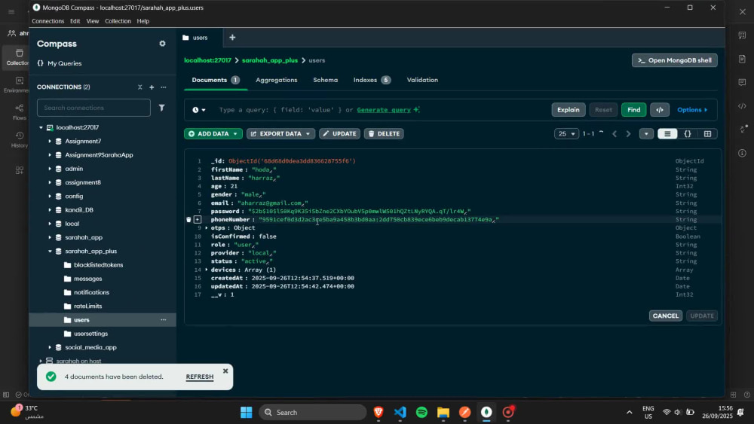The width and height of the screenshot is (754, 424).
Task: Open the screen recorder taskbar icon
Action: point(508,412)
